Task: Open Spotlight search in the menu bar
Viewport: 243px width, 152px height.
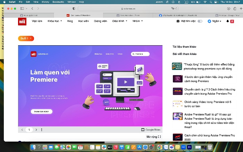Action: point(211,2)
